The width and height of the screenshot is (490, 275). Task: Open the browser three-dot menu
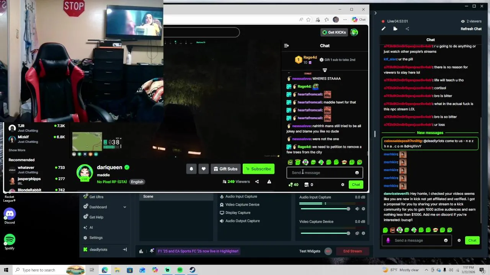[x=345, y=19]
